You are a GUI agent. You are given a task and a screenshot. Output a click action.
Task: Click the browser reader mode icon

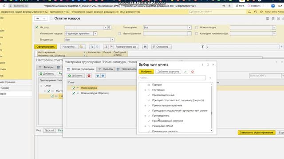point(224,6)
